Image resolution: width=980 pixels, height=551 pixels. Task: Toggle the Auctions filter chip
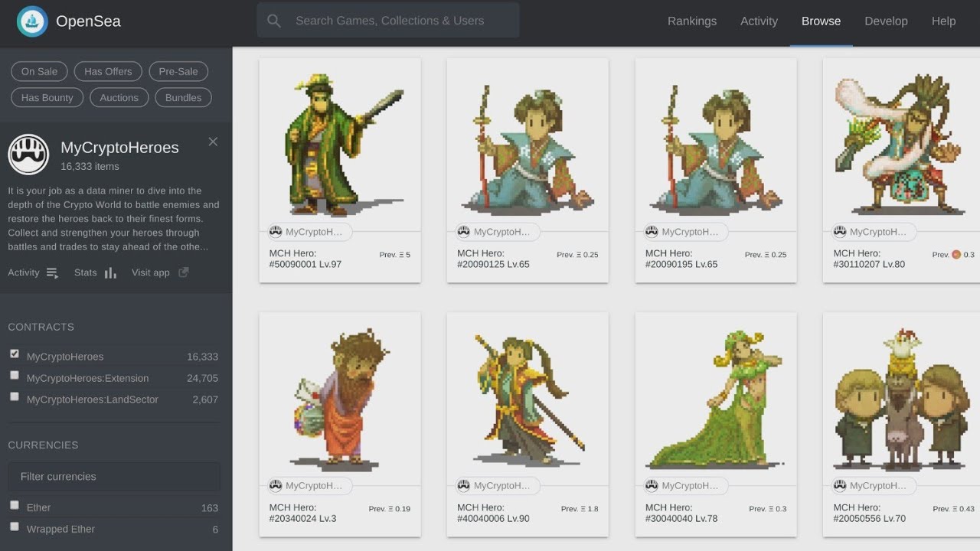tap(119, 97)
